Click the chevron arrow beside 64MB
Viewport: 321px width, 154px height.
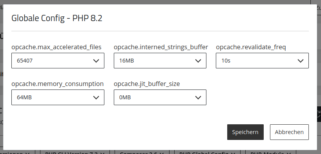point(96,97)
